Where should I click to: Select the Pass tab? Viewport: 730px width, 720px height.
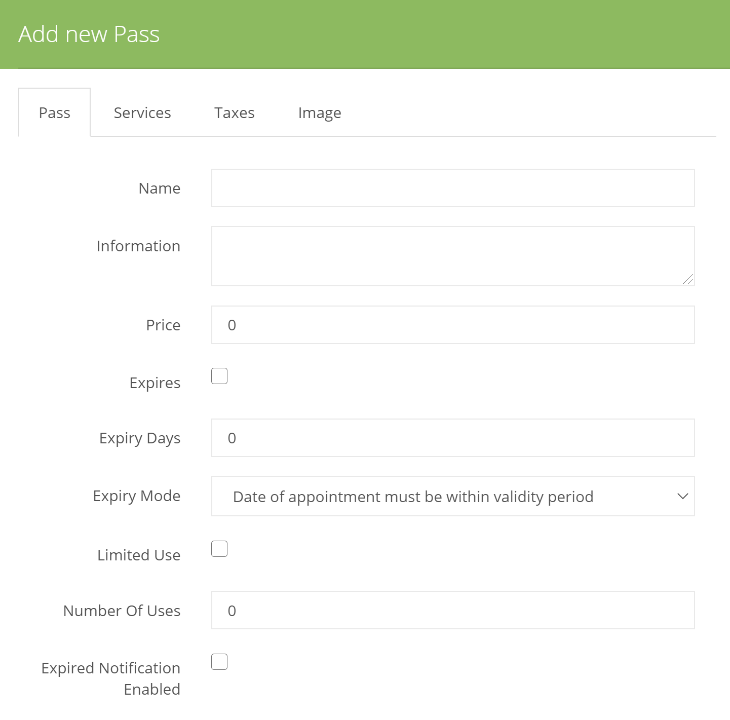coord(54,112)
